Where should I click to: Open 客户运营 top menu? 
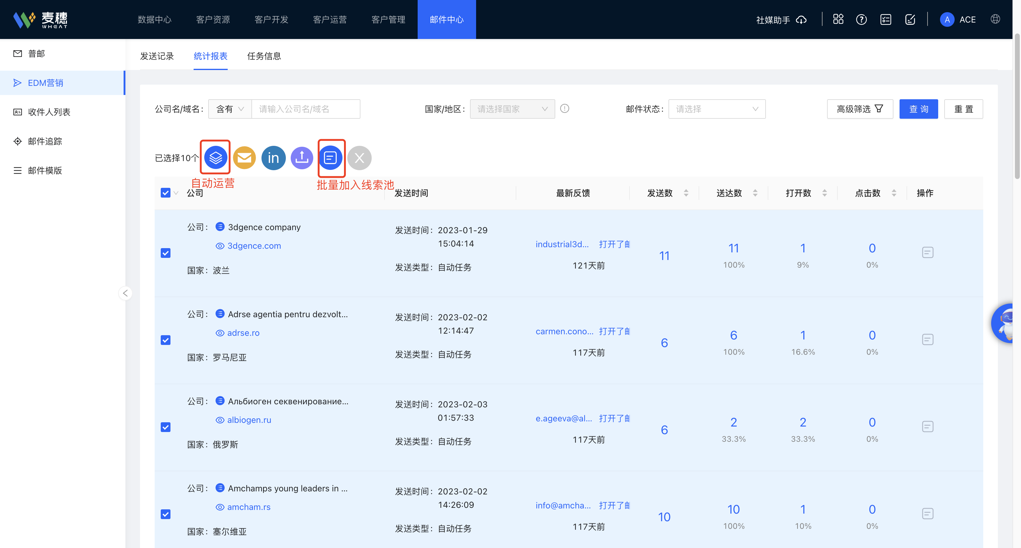pos(330,19)
